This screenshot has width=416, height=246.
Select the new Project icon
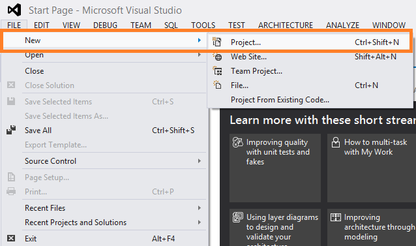point(217,42)
